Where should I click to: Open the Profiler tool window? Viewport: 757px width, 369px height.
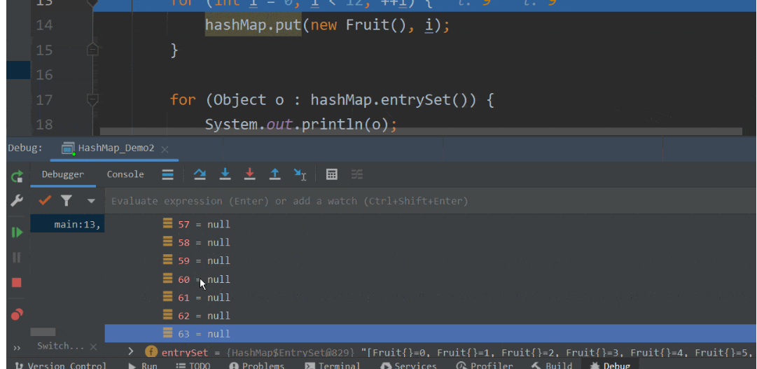pos(485,365)
